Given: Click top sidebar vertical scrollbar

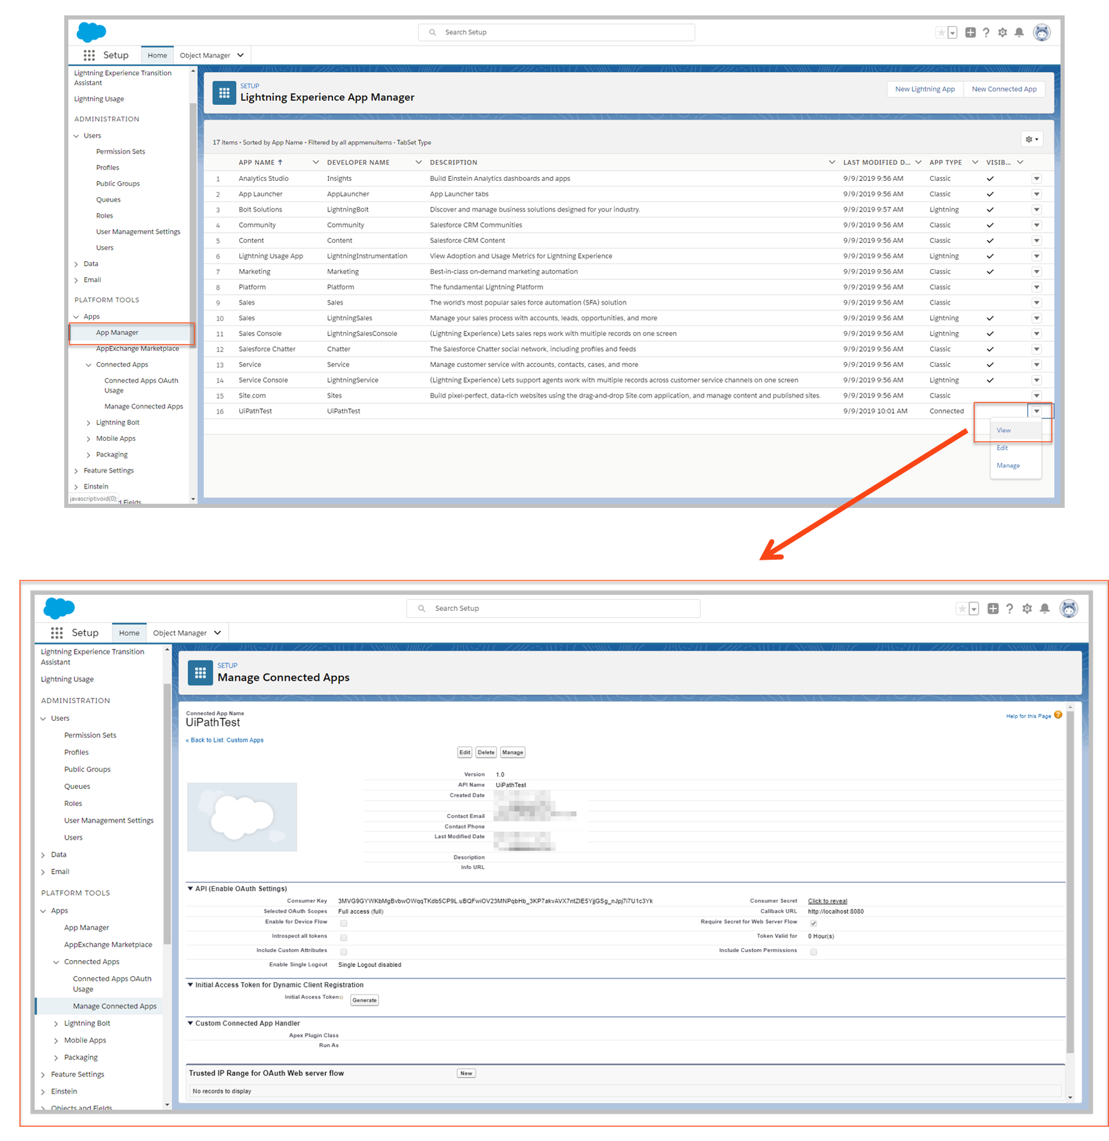Looking at the screenshot, I should (193, 224).
